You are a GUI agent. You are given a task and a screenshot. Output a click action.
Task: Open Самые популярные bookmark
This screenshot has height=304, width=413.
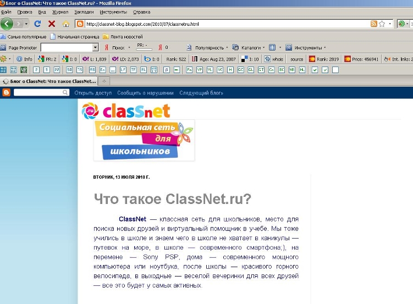[x=23, y=37]
